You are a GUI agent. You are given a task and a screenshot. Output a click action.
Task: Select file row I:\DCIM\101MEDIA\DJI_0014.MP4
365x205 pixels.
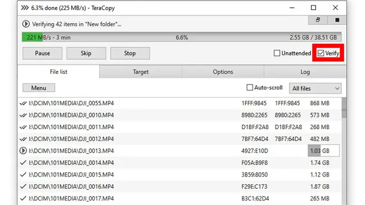179,162
